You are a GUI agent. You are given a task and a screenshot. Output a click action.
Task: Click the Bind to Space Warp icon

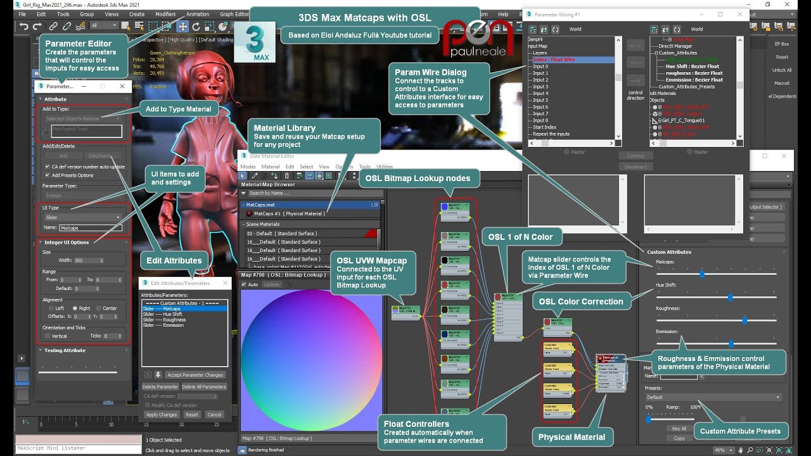click(80, 26)
